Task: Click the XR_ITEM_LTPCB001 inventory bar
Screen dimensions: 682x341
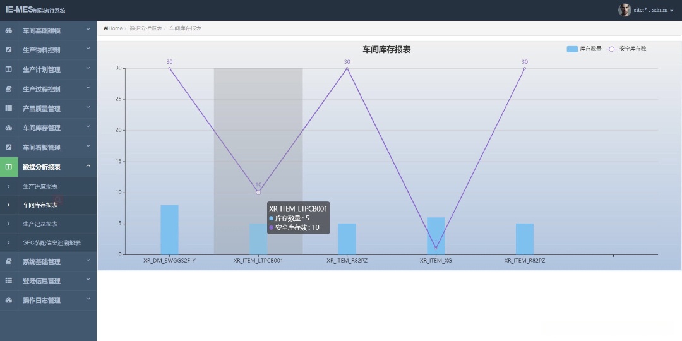Action: click(x=258, y=239)
